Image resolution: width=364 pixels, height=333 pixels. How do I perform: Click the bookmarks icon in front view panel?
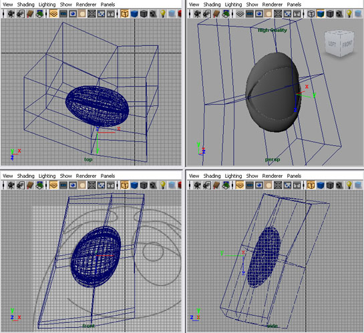(31, 185)
